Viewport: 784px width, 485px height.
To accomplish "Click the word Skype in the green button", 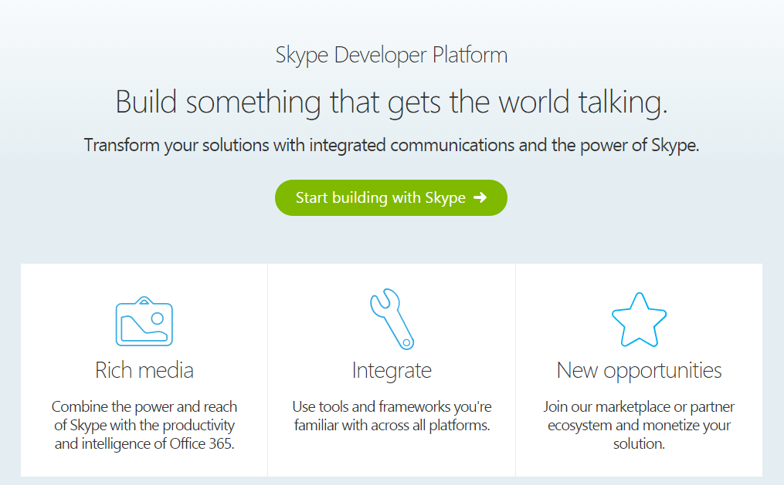I will 445,198.
